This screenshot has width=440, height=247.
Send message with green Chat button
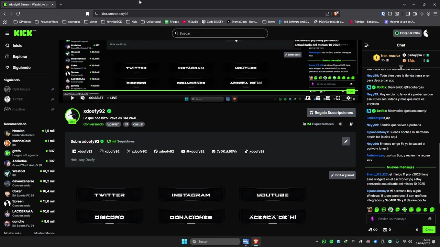coord(429,230)
